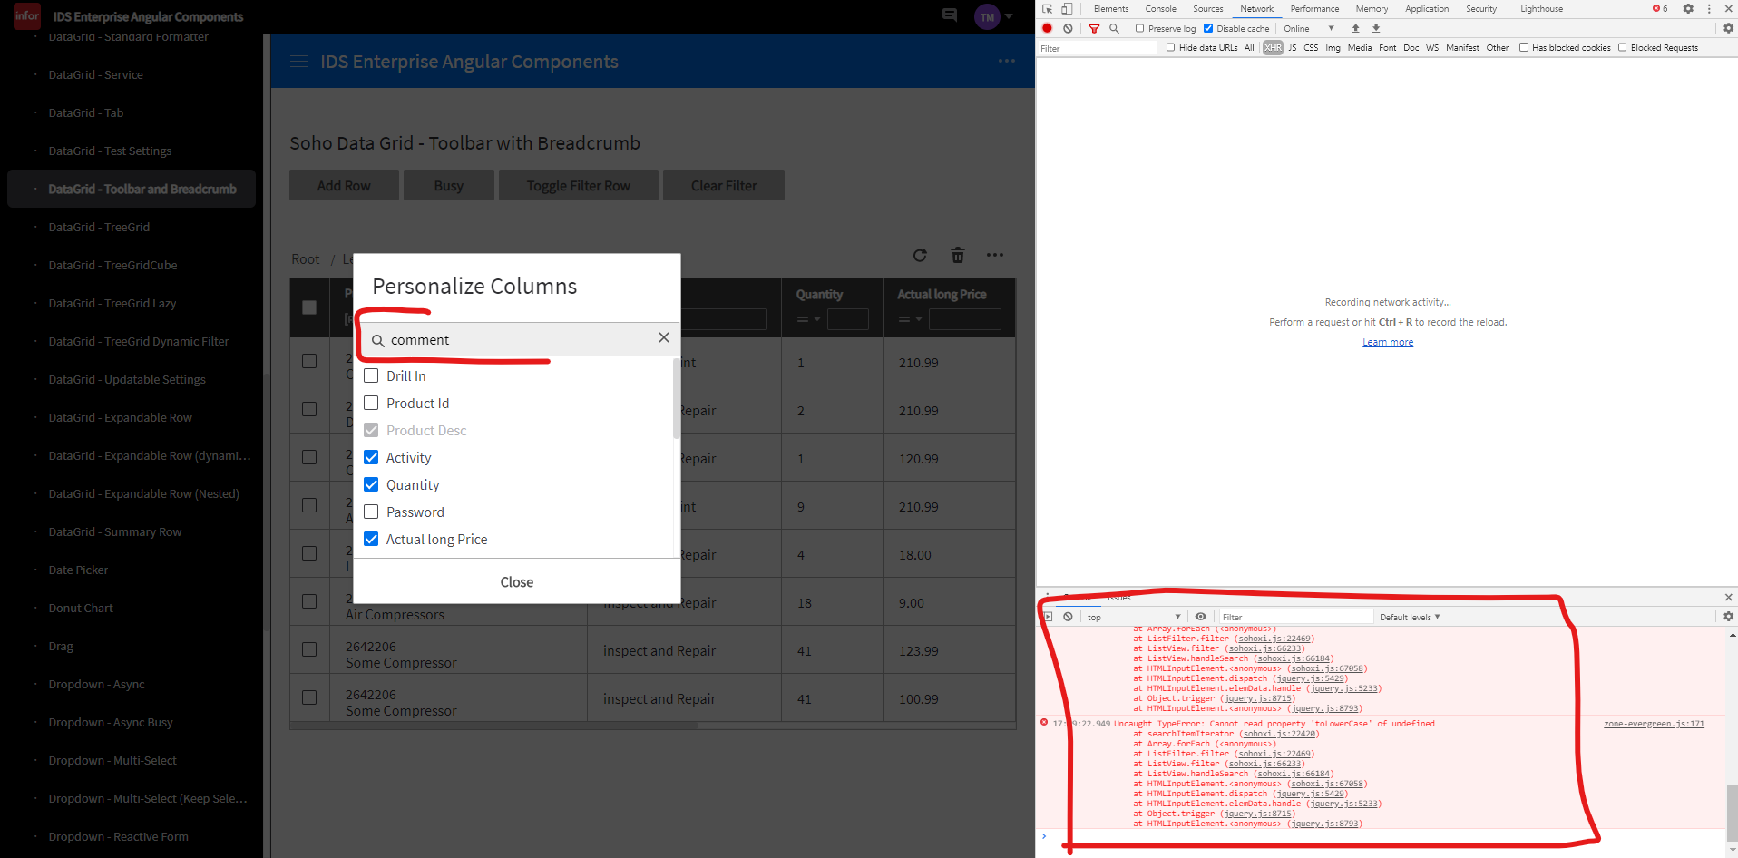1738x858 pixels.
Task: Open the zone-evergreen.js:171 source link
Action: (1654, 724)
